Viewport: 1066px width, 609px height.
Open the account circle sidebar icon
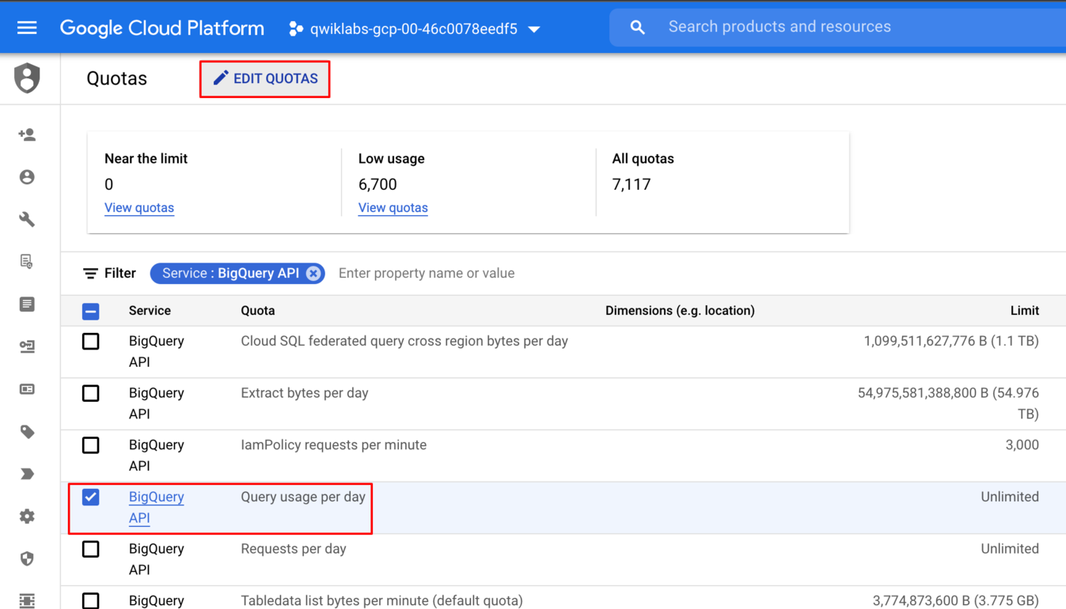pyautogui.click(x=27, y=177)
